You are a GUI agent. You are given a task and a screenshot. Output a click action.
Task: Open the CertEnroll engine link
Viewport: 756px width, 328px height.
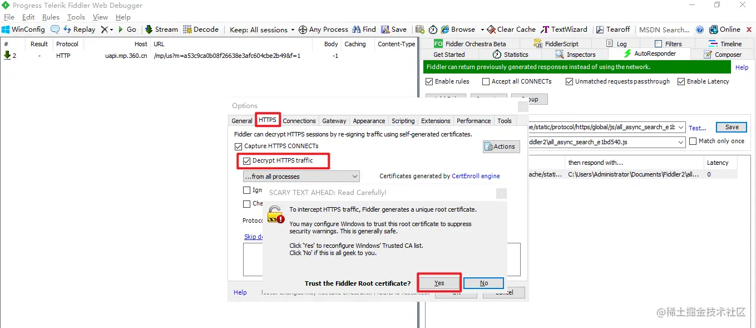(476, 176)
